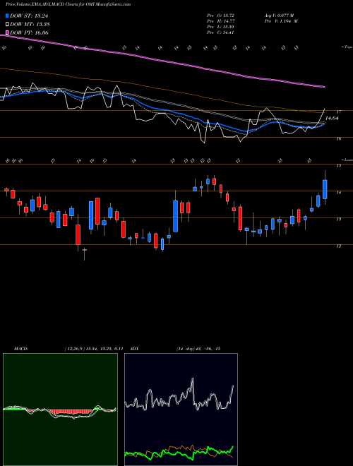Click the 'DOW PT: 16.06' legend label
The width and height of the screenshot is (353, 466).
pyautogui.click(x=29, y=32)
